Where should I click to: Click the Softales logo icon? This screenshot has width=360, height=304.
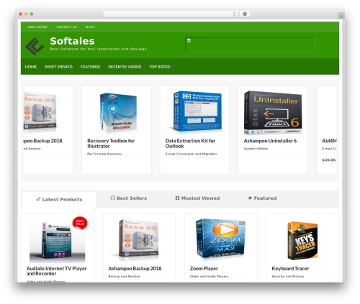click(35, 46)
